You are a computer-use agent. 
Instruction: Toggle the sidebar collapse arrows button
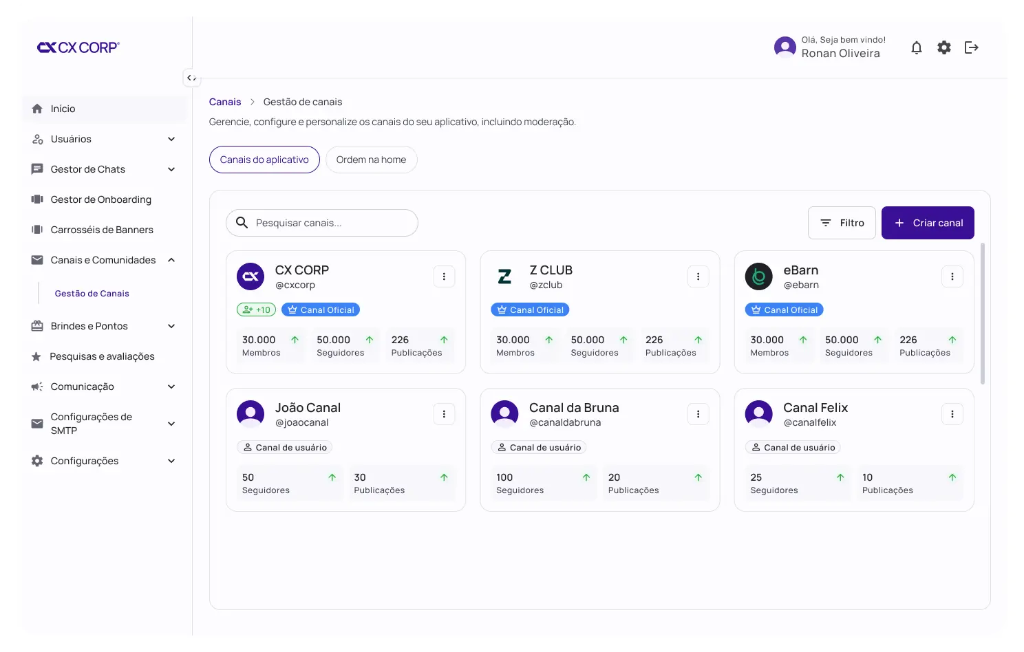coord(191,77)
